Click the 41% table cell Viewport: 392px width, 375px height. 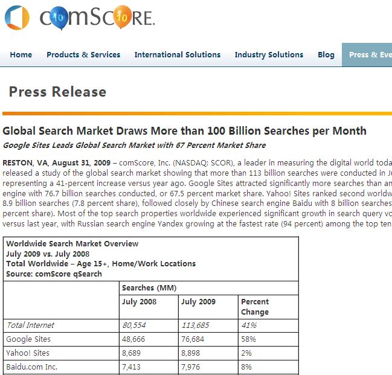268,325
